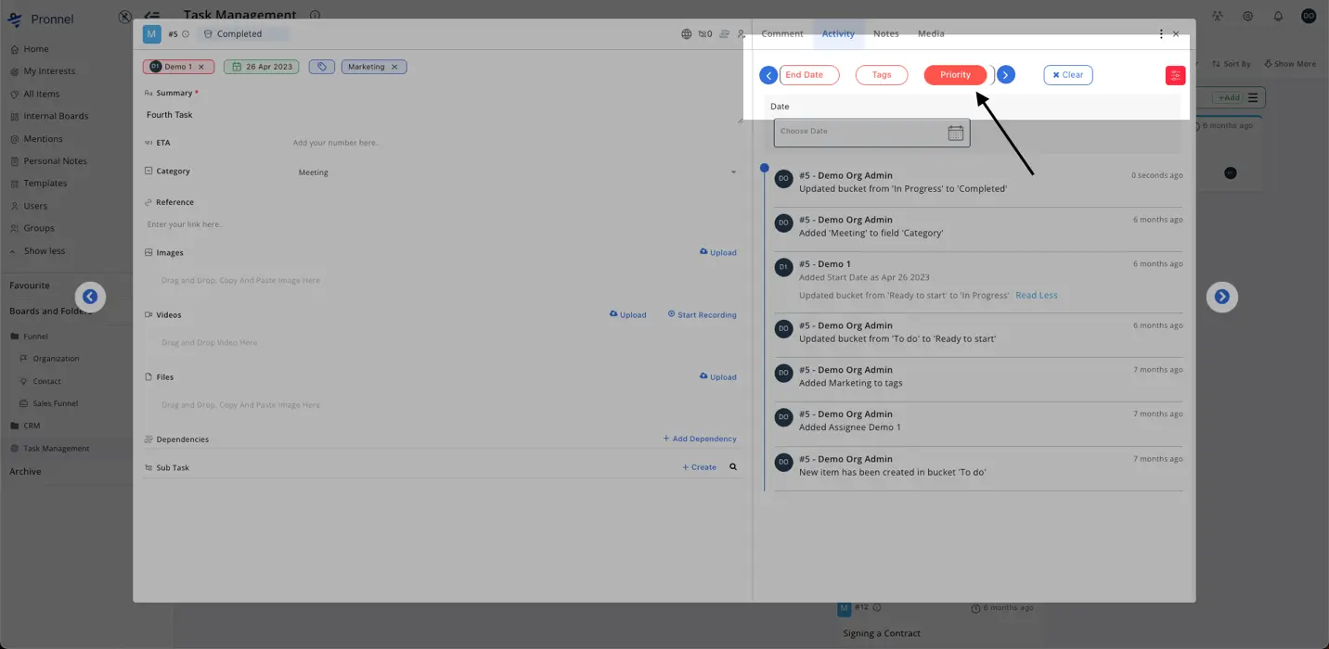Click the blue M item type icon

(x=152, y=34)
